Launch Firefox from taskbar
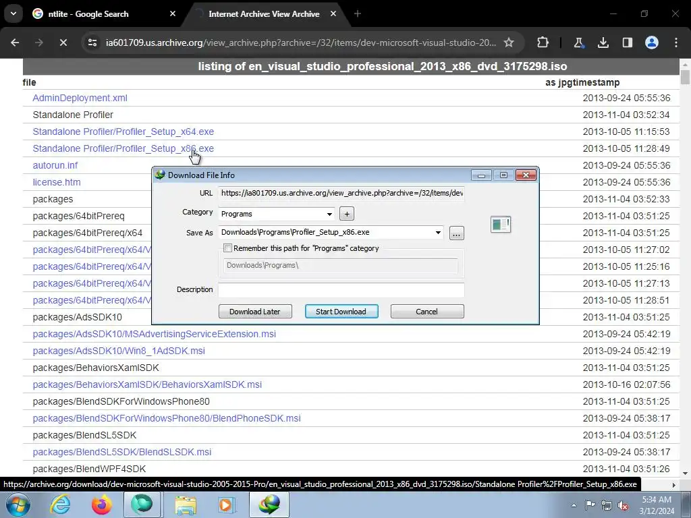The height and width of the screenshot is (518, 691). click(102, 505)
